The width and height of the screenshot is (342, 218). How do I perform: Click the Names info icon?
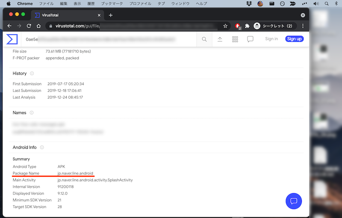(x=32, y=113)
